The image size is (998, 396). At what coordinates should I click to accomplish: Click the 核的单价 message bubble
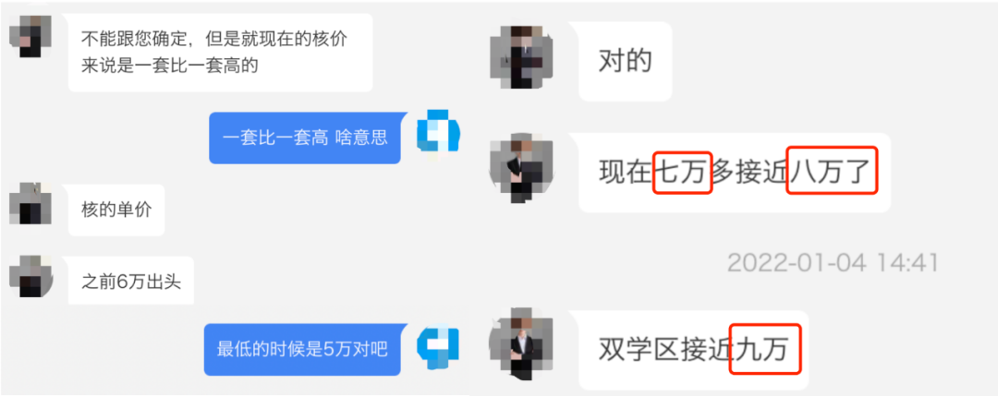point(116,210)
